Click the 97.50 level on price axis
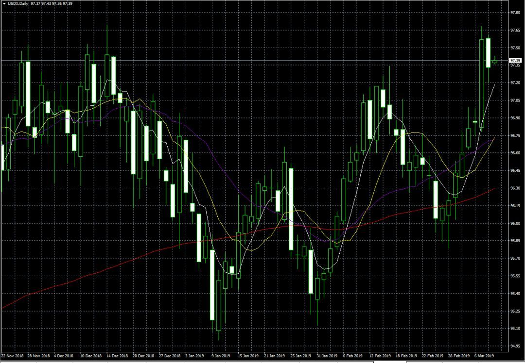 pos(515,48)
